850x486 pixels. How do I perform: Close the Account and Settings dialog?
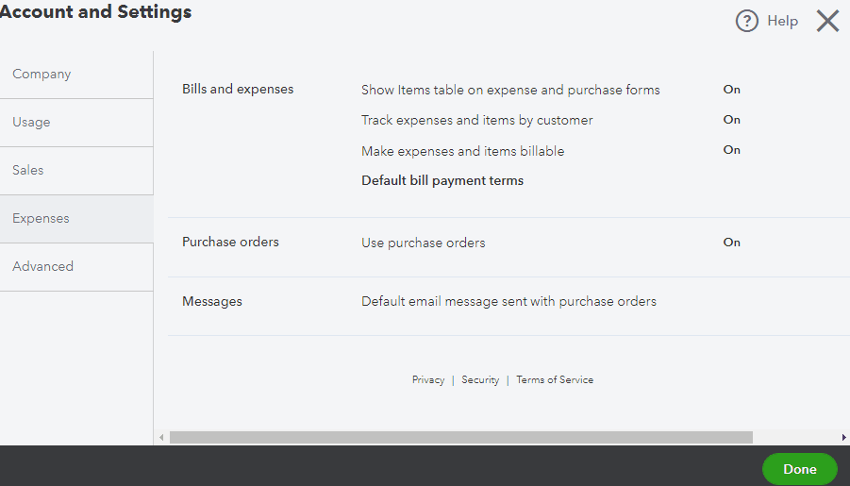click(827, 21)
